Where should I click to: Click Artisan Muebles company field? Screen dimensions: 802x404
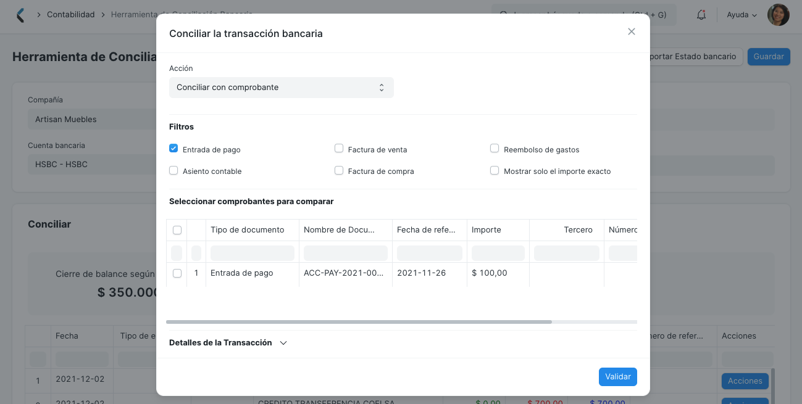pos(93,119)
